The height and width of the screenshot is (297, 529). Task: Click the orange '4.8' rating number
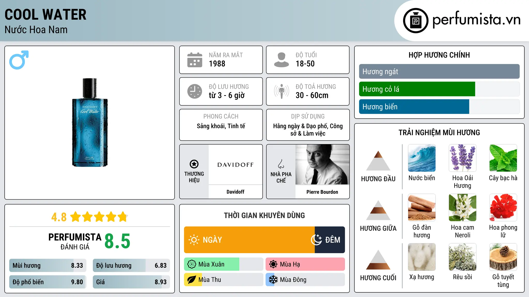coord(59,217)
